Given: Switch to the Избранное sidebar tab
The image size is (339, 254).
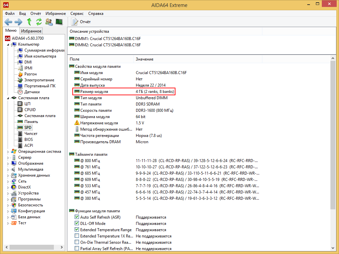Looking at the screenshot, I should coord(31,31).
